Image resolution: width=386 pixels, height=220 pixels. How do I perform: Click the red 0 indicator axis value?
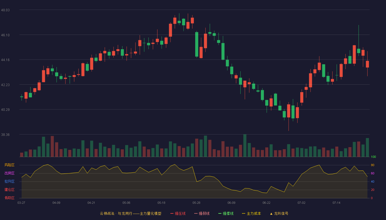[x=372, y=198]
